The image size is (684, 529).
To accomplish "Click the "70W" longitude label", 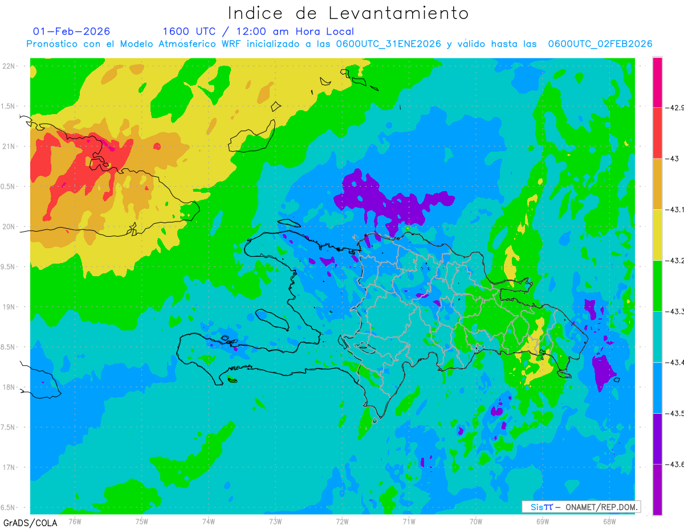I will pos(476,520).
